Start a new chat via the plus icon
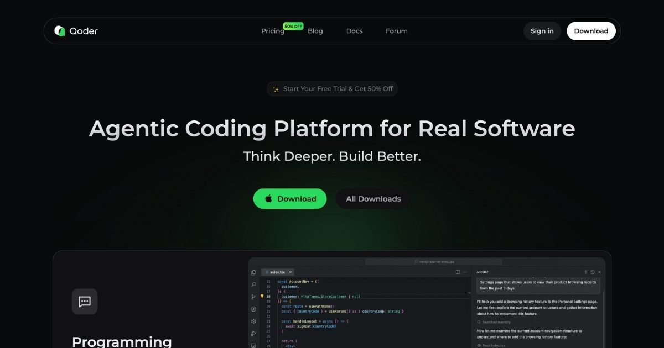 tap(586, 272)
